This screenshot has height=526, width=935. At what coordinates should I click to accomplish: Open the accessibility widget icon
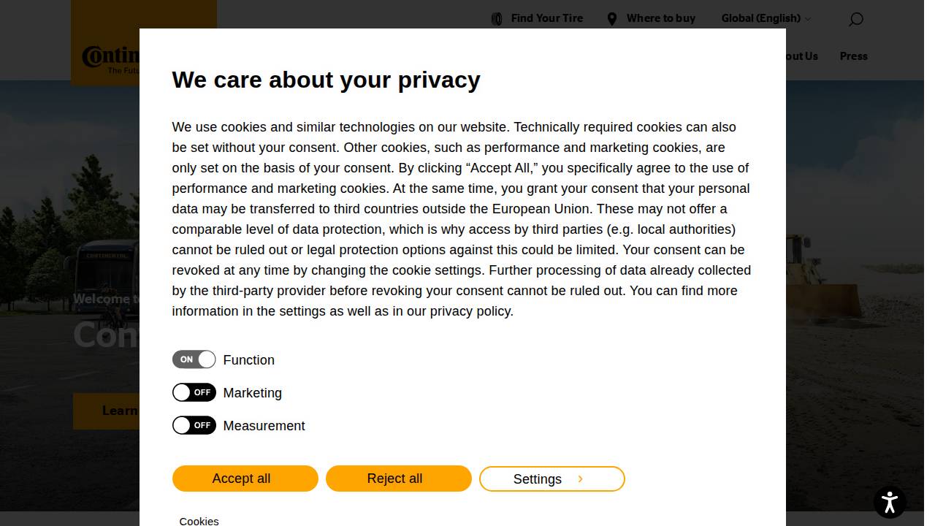pyautogui.click(x=890, y=502)
